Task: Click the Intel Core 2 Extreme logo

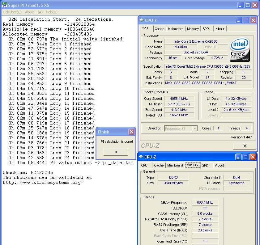Action: coord(240,49)
